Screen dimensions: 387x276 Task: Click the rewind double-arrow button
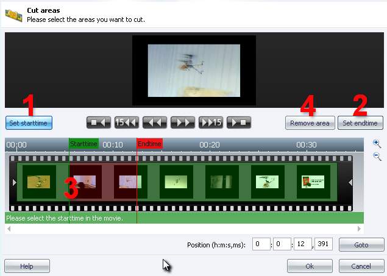tap(155, 122)
